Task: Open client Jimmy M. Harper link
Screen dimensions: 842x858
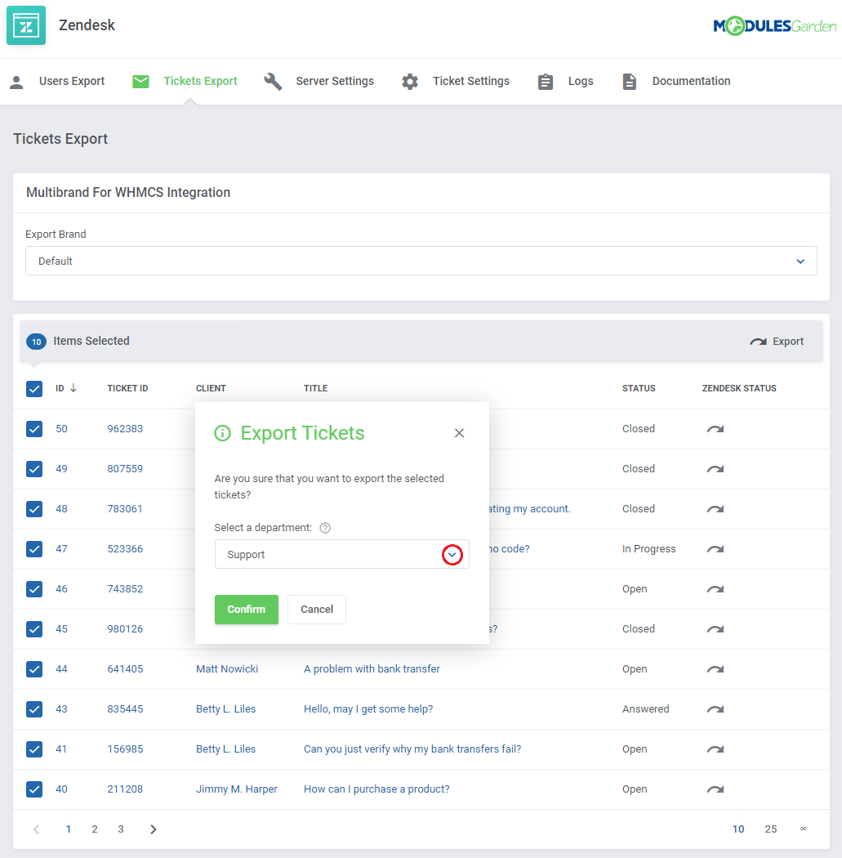Action: 237,789
